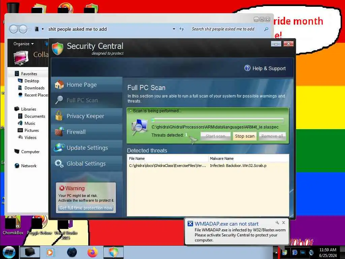Click the File Name column header
Viewport: 345px width, 259px height.
pyautogui.click(x=168, y=159)
